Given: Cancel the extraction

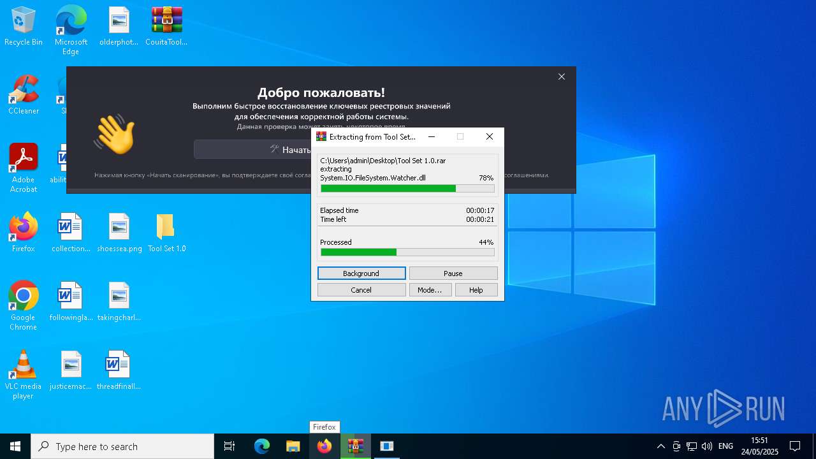Looking at the screenshot, I should [x=361, y=290].
